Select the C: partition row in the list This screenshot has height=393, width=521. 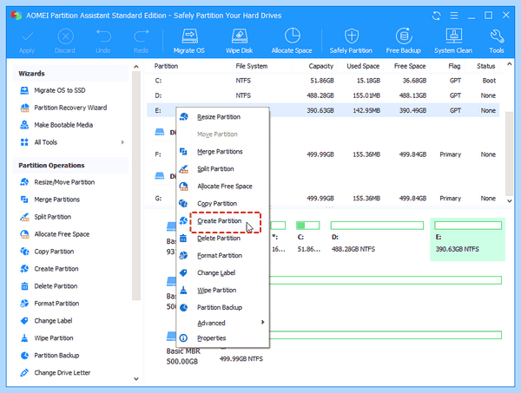coord(323,81)
